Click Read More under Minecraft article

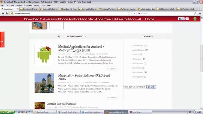tap(112, 98)
